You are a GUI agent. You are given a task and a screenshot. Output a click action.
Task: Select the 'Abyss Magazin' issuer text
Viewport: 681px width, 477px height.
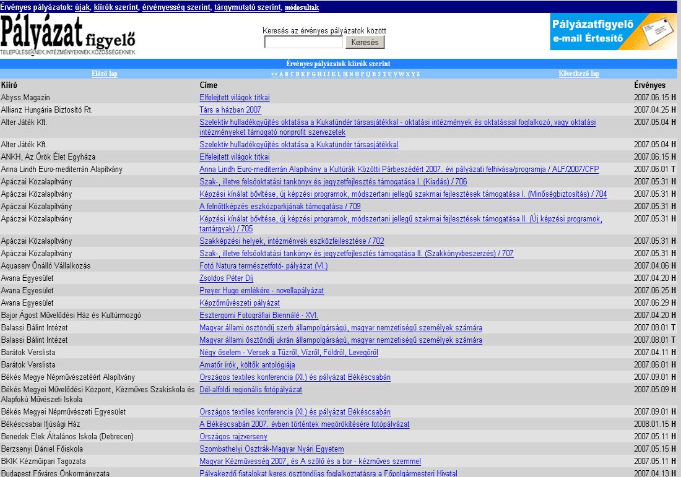coord(25,98)
